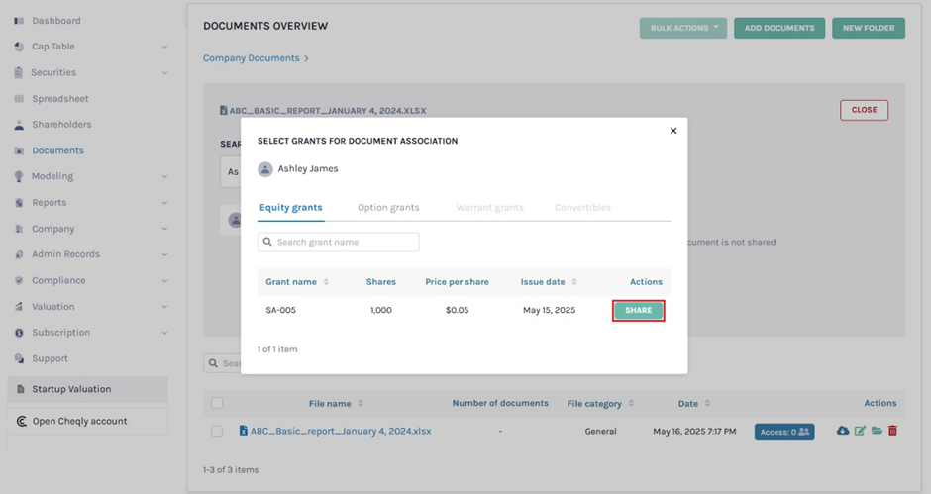Image resolution: width=931 pixels, height=494 pixels.
Task: Click the Excel file icon beside ABC_Basic_report
Action: pyautogui.click(x=244, y=432)
